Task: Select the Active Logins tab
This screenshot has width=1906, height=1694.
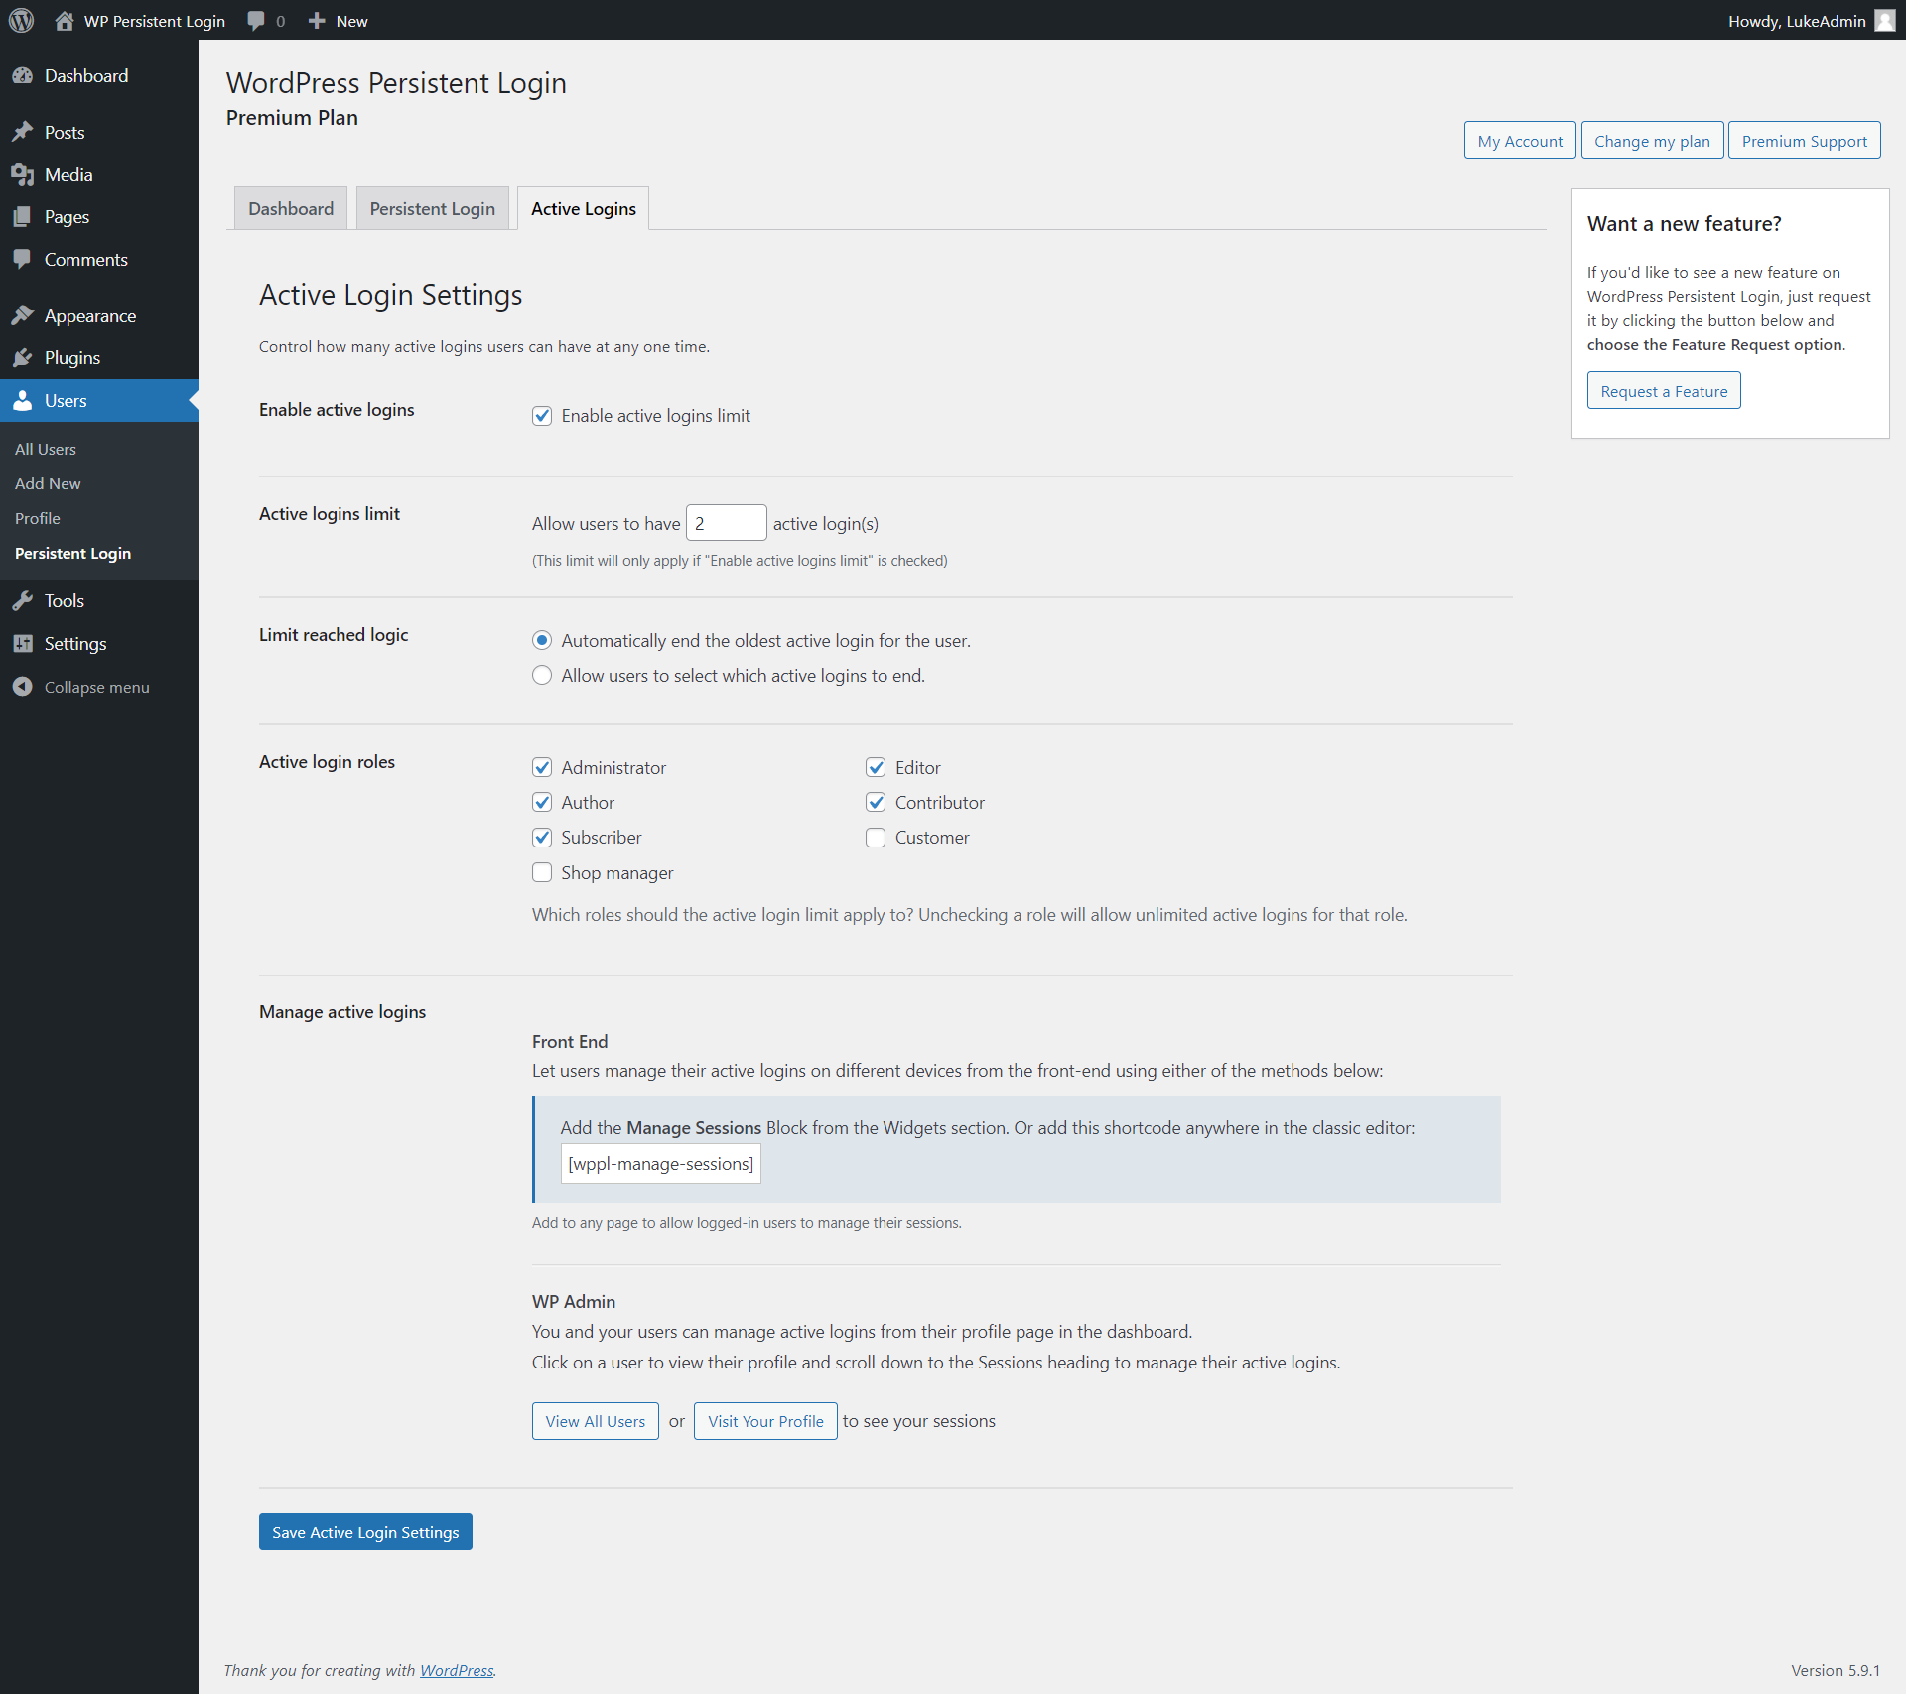Action: click(584, 208)
